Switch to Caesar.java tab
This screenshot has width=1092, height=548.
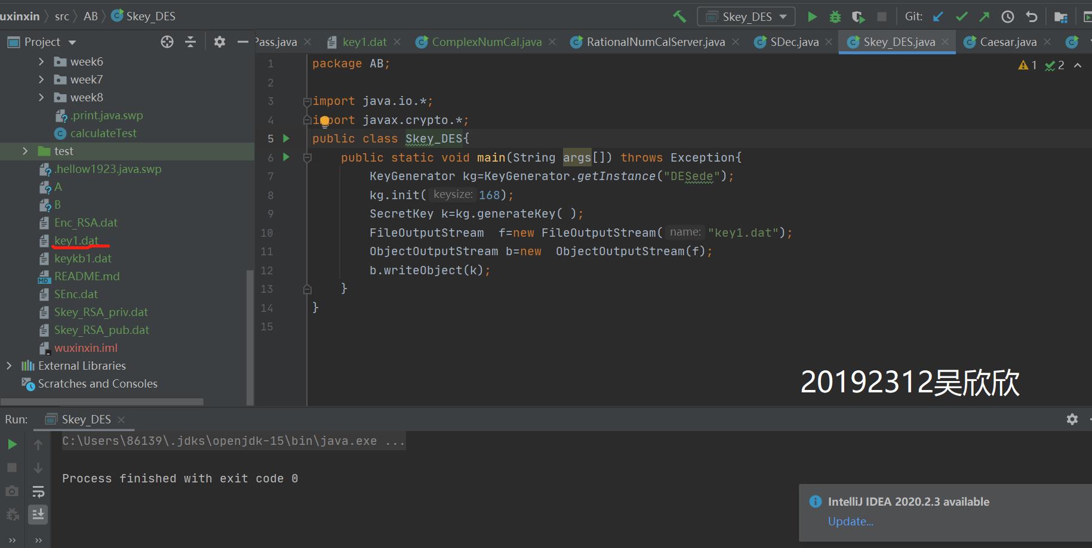coord(1008,42)
